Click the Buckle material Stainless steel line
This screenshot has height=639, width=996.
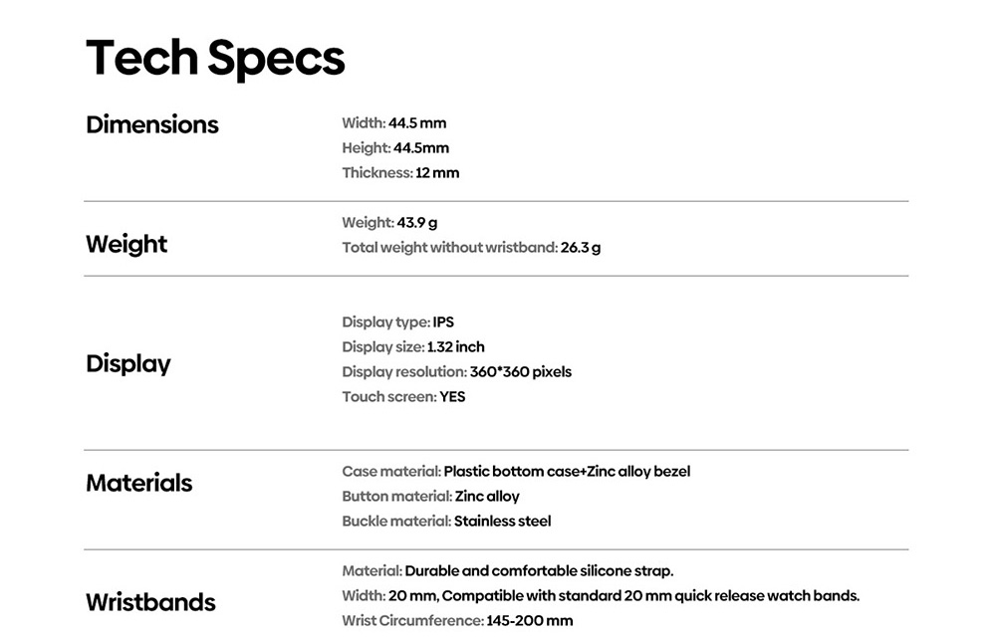[x=446, y=522]
